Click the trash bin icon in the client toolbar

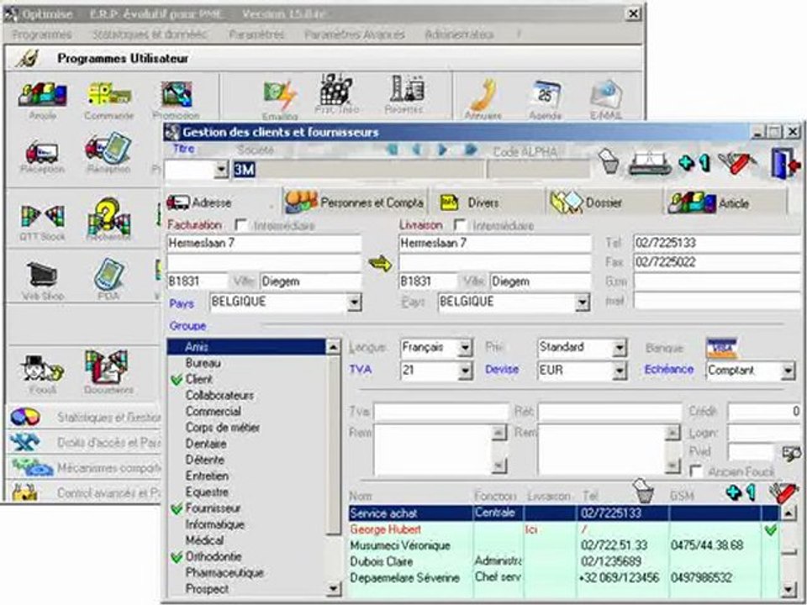(x=609, y=161)
